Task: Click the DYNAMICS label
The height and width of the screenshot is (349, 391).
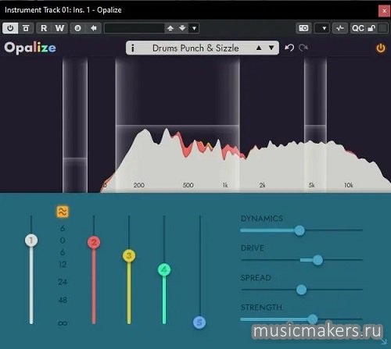Action: click(262, 219)
